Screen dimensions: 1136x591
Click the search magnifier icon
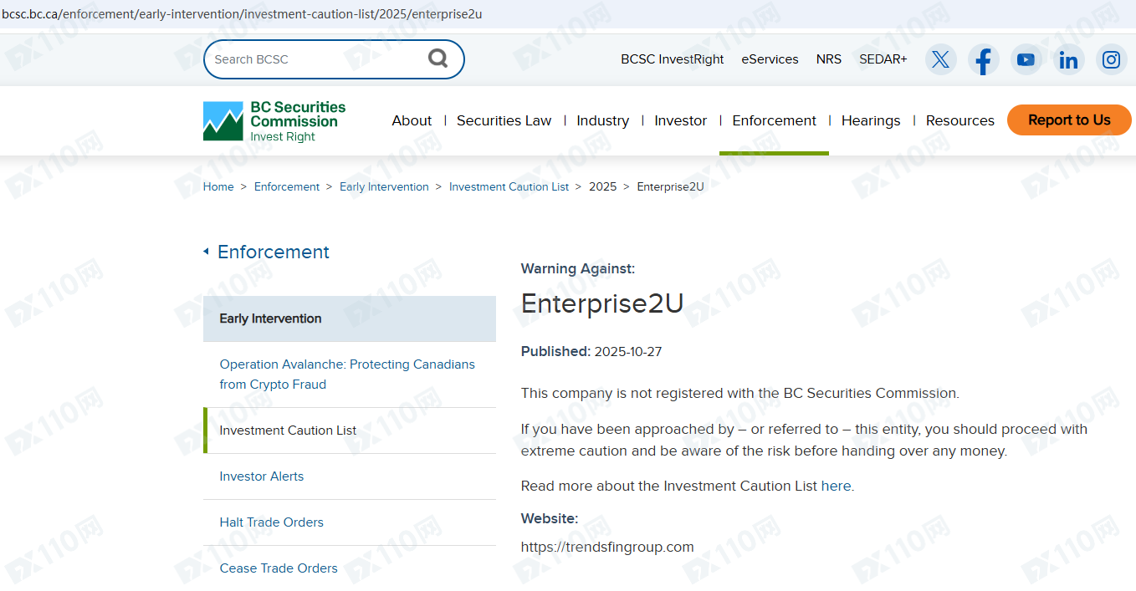coord(438,59)
